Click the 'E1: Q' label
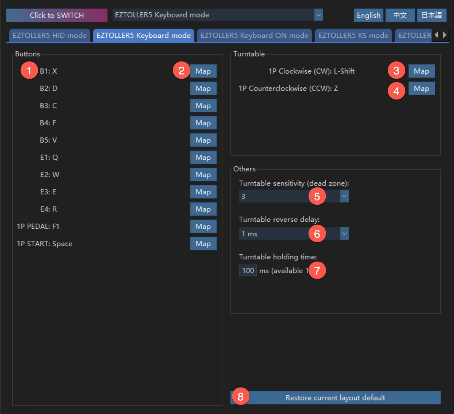 point(49,157)
